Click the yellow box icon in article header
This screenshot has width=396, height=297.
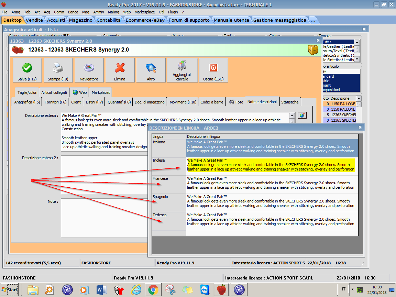pyautogui.click(x=313, y=49)
